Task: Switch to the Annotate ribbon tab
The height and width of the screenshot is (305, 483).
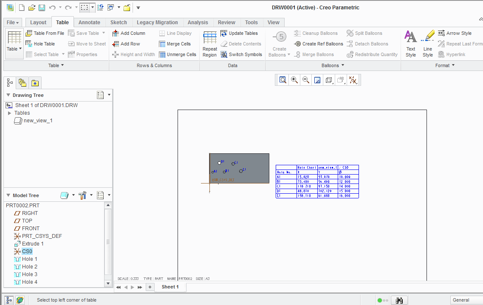Action: 89,22
